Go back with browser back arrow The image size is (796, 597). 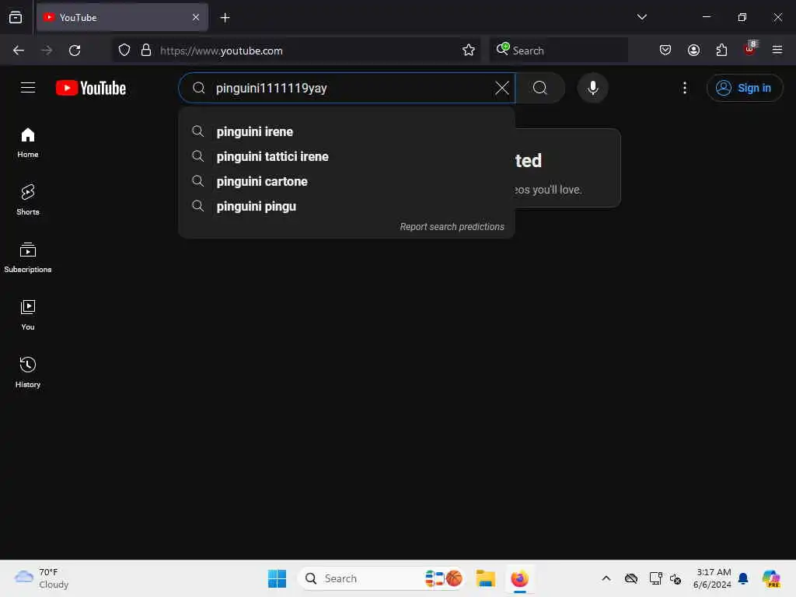click(x=19, y=51)
